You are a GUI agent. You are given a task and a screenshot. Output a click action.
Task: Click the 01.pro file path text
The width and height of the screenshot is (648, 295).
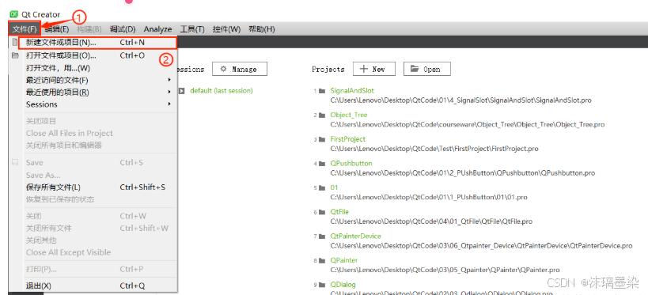(429, 198)
